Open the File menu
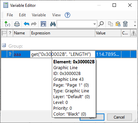138x123 pixels. point(10,15)
